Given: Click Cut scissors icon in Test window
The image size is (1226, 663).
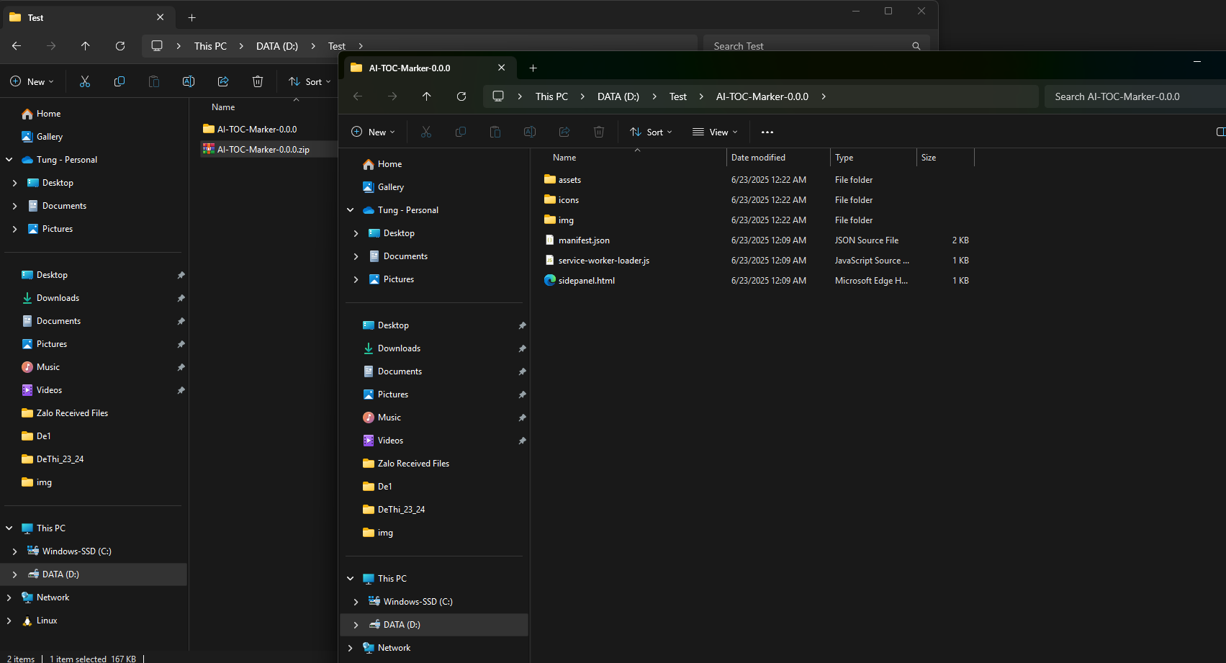Looking at the screenshot, I should (85, 82).
